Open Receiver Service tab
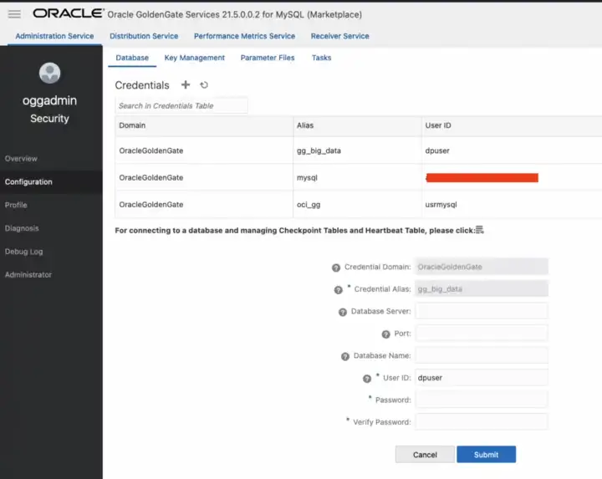Image resolution: width=602 pixels, height=479 pixels. 339,36
